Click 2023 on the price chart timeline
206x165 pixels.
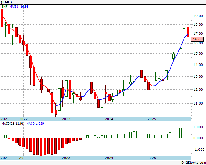point(66,119)
